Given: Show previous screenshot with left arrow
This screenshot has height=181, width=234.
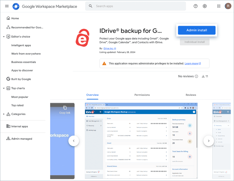Looking at the screenshot, I should coord(74,141).
